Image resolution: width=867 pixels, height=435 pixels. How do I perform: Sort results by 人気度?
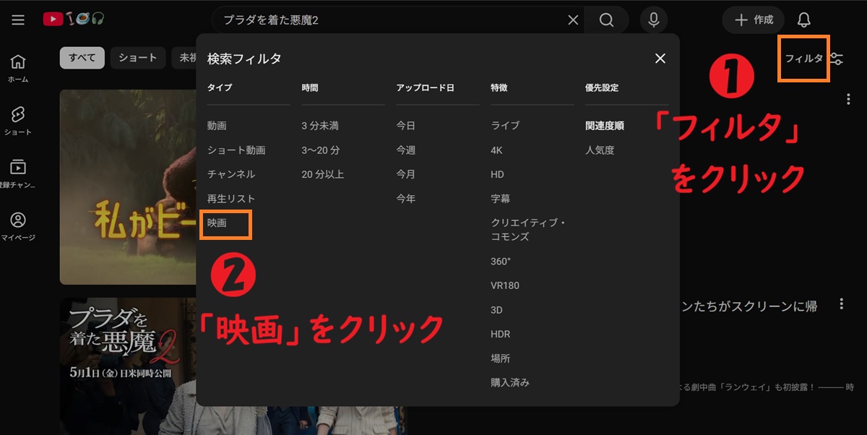600,150
